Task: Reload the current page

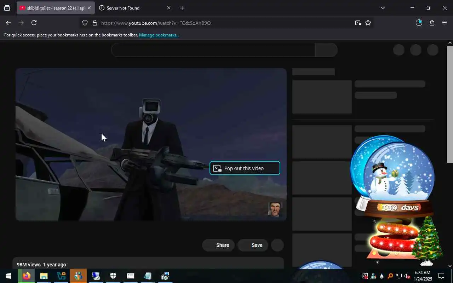Action: 34,23
